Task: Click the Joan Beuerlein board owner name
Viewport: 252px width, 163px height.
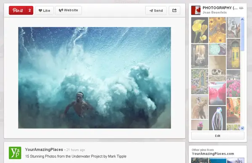Action: click(x=215, y=12)
